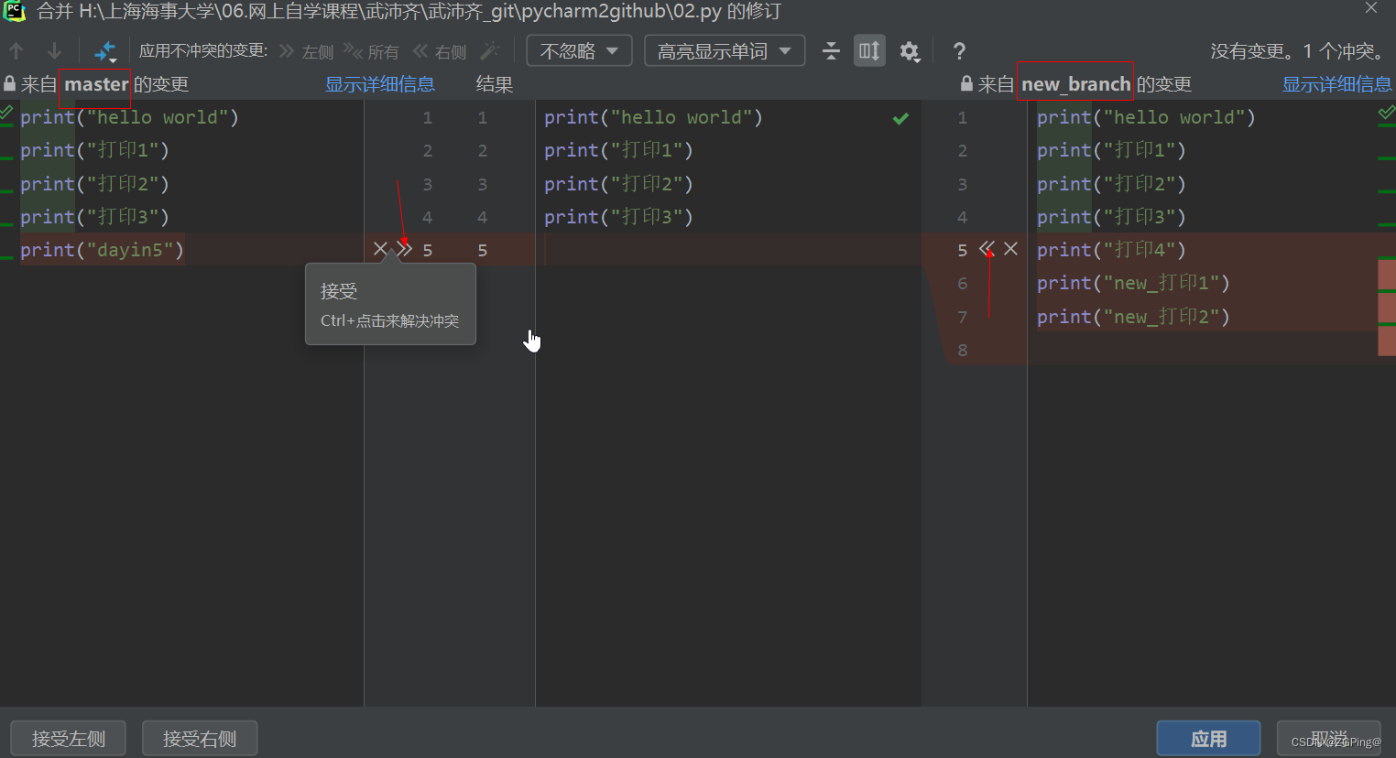Screen dimensions: 1396x758
Task: Apply non-conflicting changes from 右侧
Action: pos(440,51)
